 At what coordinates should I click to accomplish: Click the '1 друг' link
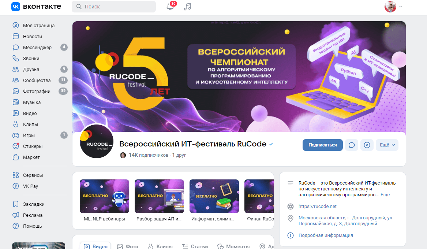click(x=179, y=155)
